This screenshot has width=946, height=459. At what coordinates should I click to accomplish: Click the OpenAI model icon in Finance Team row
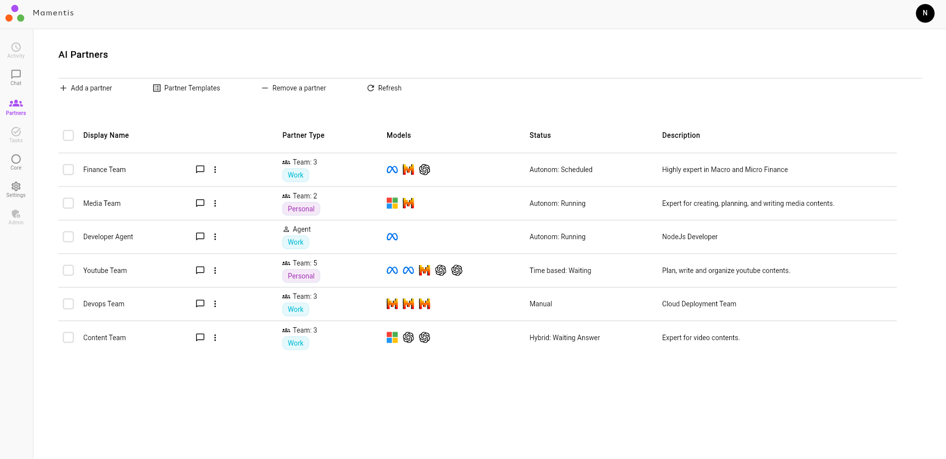pos(425,170)
